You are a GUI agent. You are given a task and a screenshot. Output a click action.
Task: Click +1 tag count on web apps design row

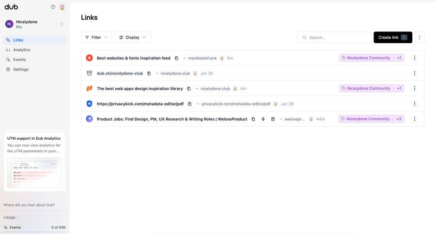pos(399,88)
